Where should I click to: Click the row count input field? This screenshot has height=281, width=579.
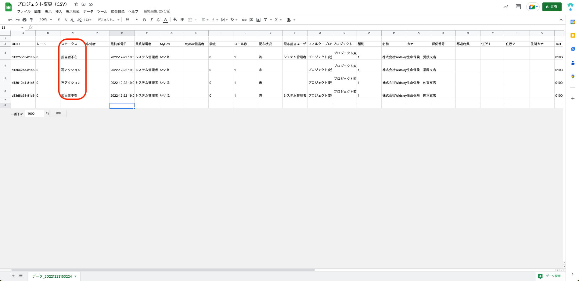coord(34,113)
